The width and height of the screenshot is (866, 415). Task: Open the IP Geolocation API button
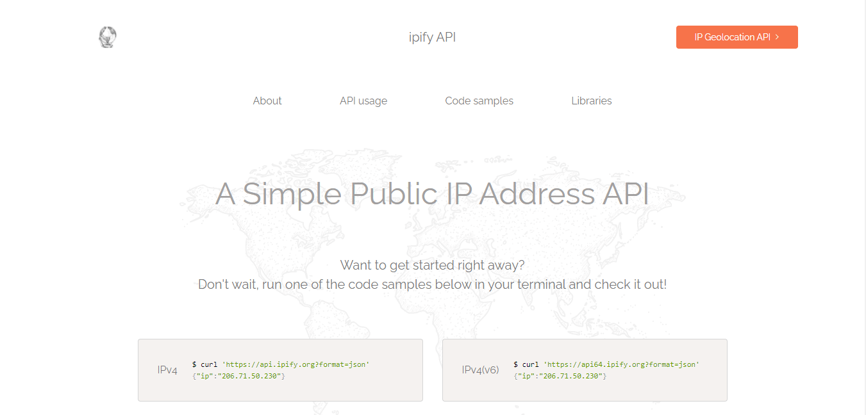click(737, 37)
